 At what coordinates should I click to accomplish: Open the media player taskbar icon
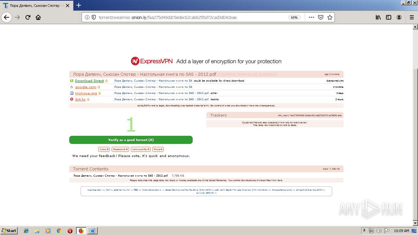[x=48, y=231]
